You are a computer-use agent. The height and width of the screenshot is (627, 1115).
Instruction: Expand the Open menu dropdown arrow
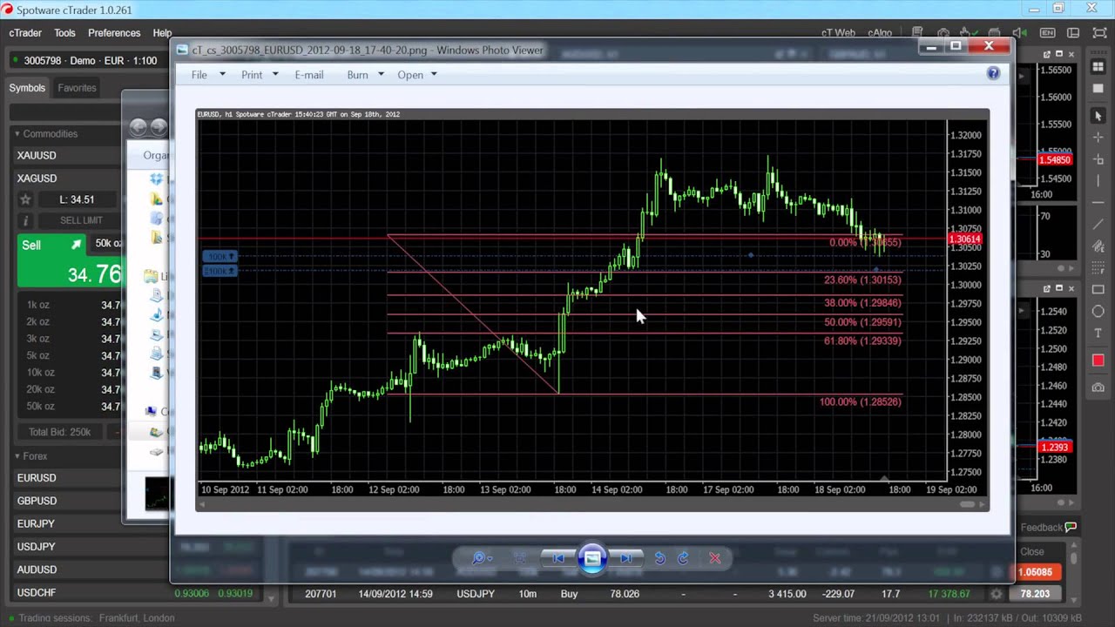tap(434, 75)
